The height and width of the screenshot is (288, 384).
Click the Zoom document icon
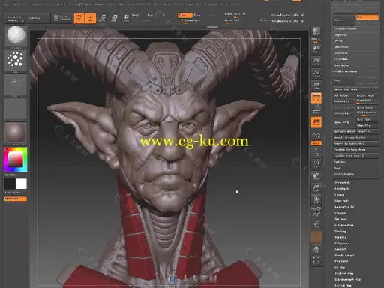tap(316, 61)
